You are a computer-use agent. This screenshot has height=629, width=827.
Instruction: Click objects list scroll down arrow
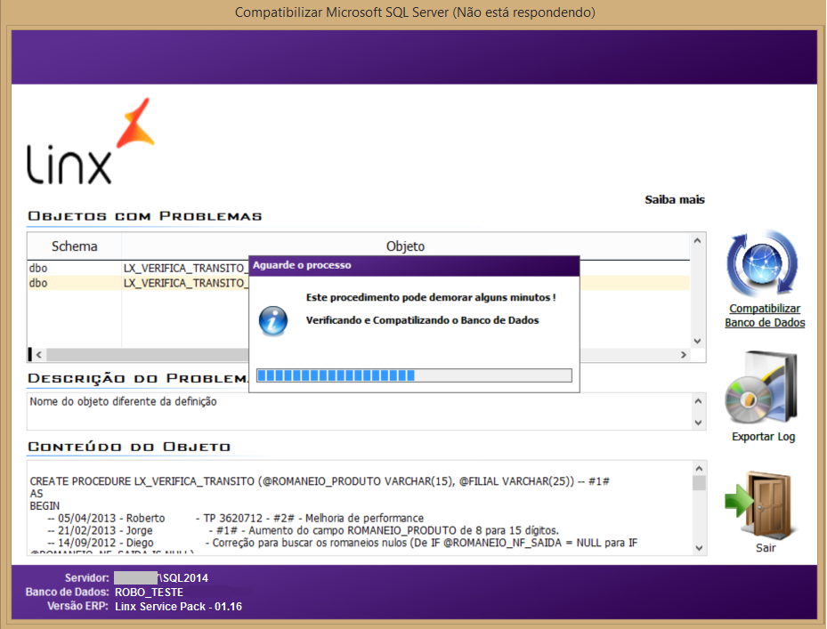(x=697, y=341)
